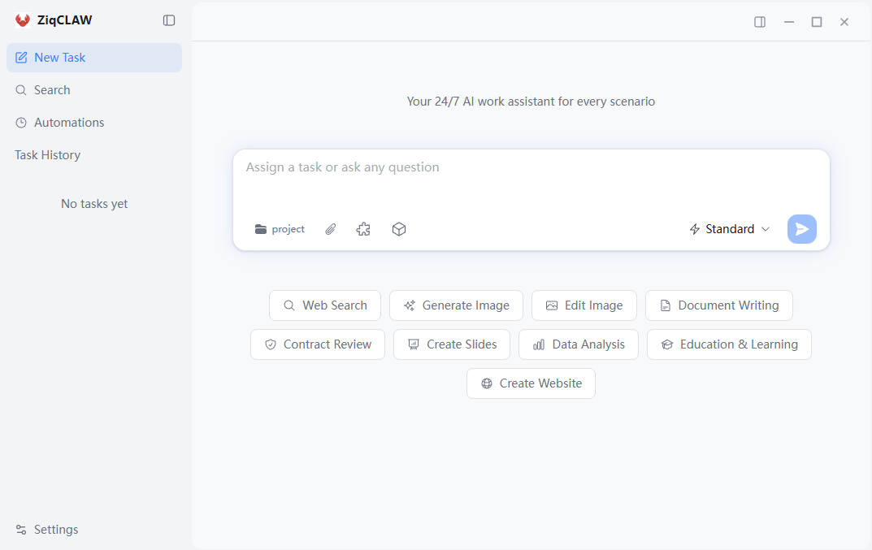Select New Task in the sidebar

[59, 57]
